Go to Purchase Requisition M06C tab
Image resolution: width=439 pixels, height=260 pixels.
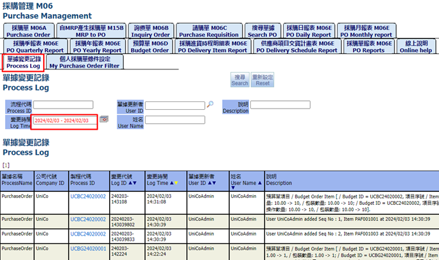[x=209, y=31]
